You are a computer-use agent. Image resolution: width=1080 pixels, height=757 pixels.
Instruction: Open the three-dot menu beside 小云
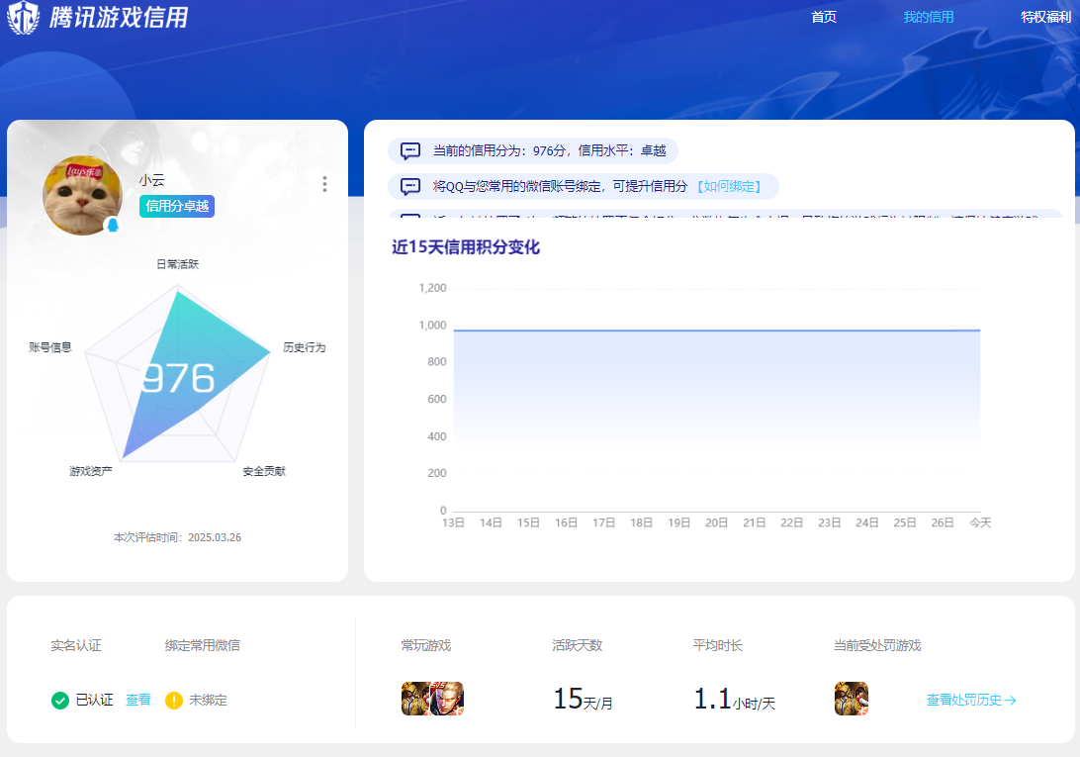pyautogui.click(x=324, y=184)
